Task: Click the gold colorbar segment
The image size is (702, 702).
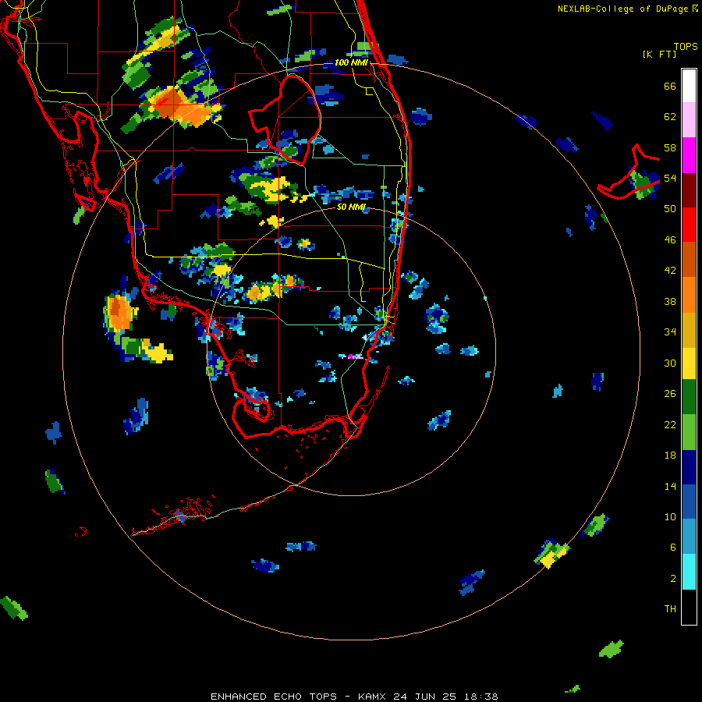Action: click(x=689, y=329)
